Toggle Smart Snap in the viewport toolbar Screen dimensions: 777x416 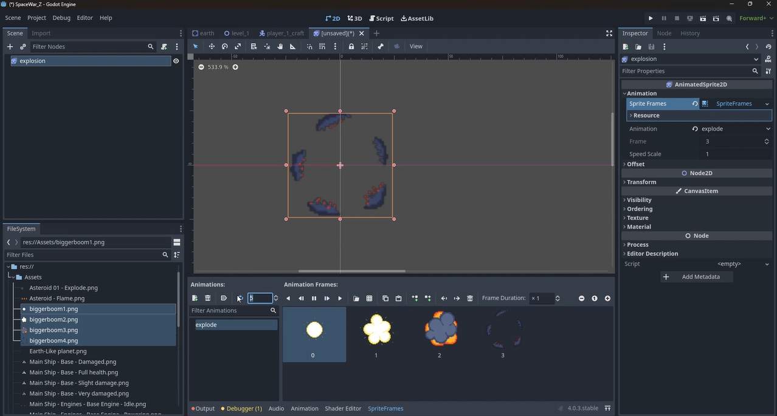(309, 46)
